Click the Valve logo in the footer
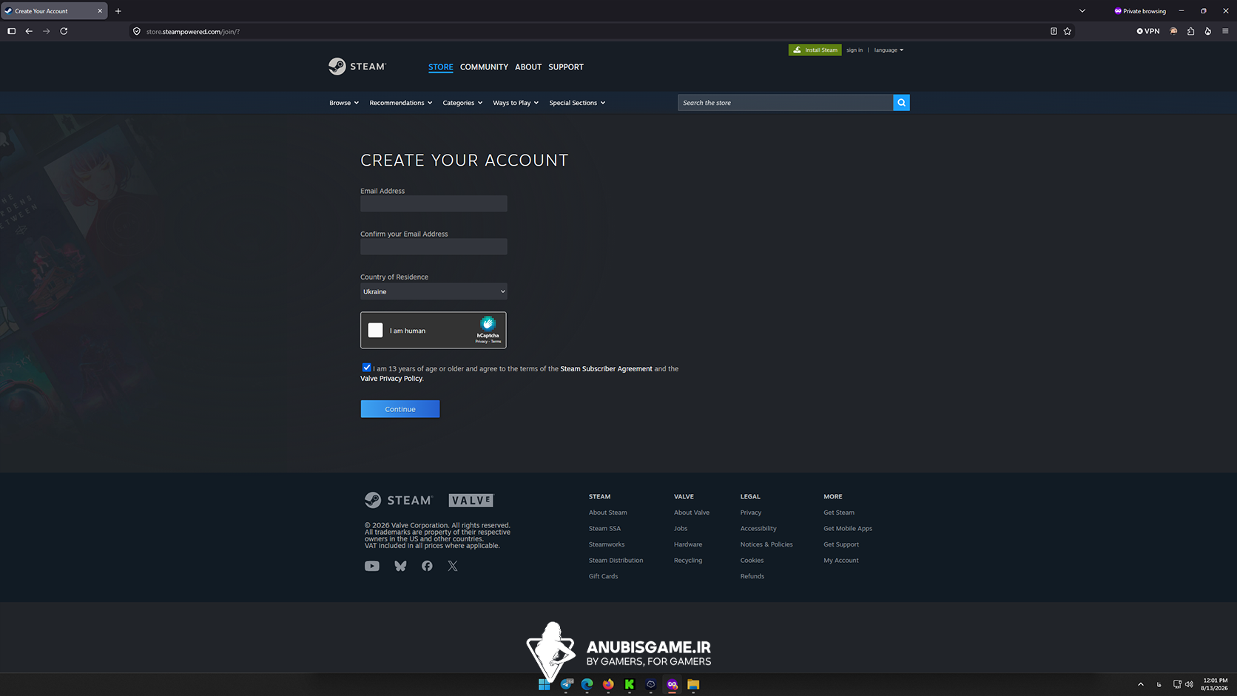Image resolution: width=1237 pixels, height=696 pixels. (x=471, y=501)
